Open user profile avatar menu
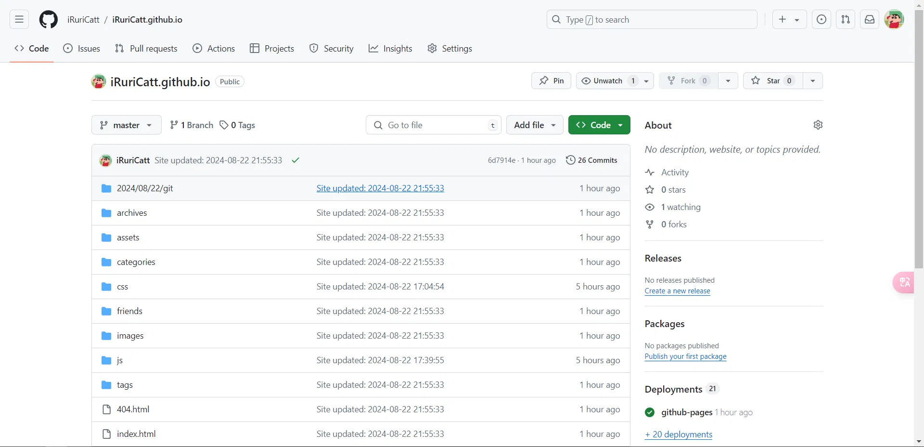The image size is (924, 447). click(894, 20)
